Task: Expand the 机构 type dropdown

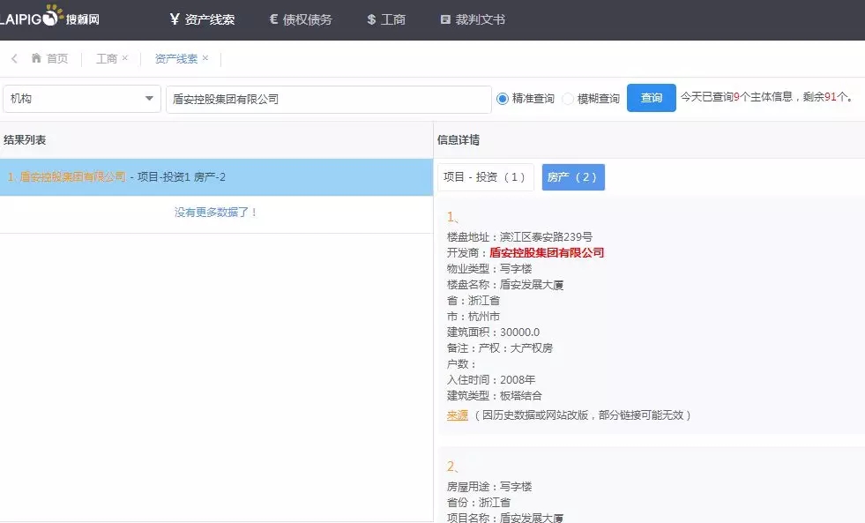Action: [x=82, y=99]
